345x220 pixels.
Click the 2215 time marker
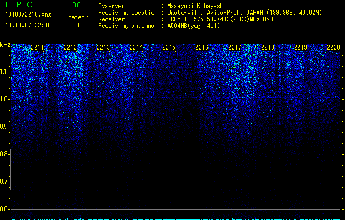click(x=169, y=47)
